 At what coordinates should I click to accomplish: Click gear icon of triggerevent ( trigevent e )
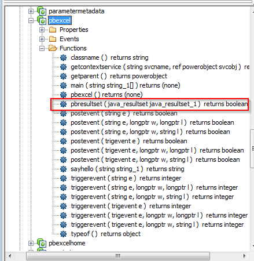click(63, 206)
